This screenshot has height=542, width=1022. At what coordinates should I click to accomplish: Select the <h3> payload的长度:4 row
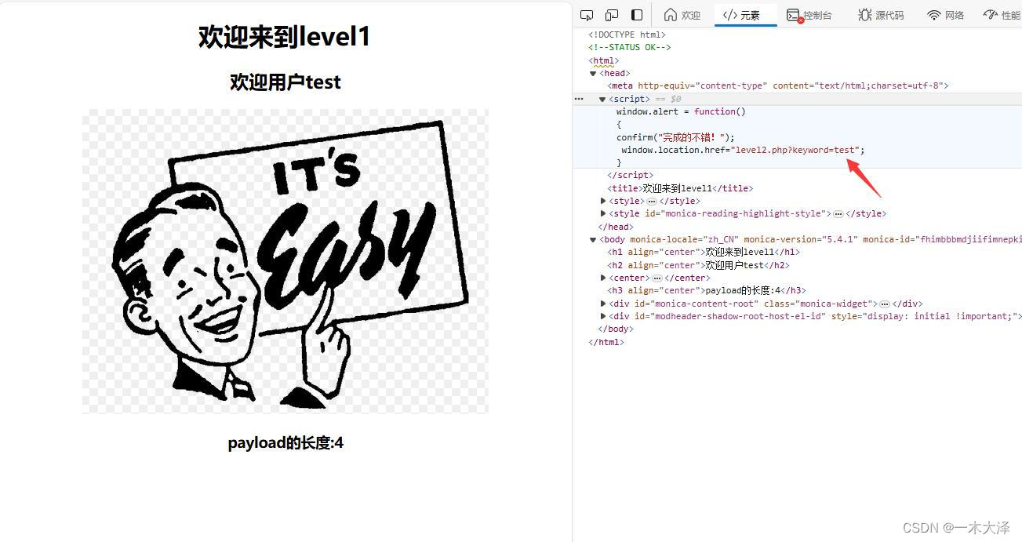(x=707, y=290)
